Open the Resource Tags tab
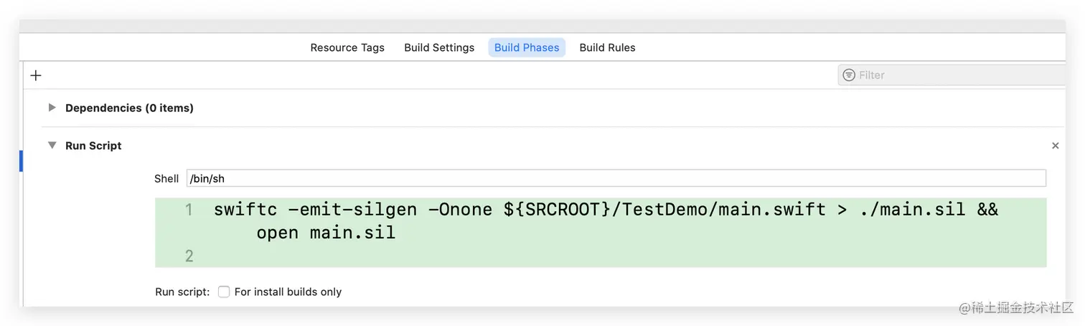Viewport: 1085px width, 326px height. pos(347,48)
